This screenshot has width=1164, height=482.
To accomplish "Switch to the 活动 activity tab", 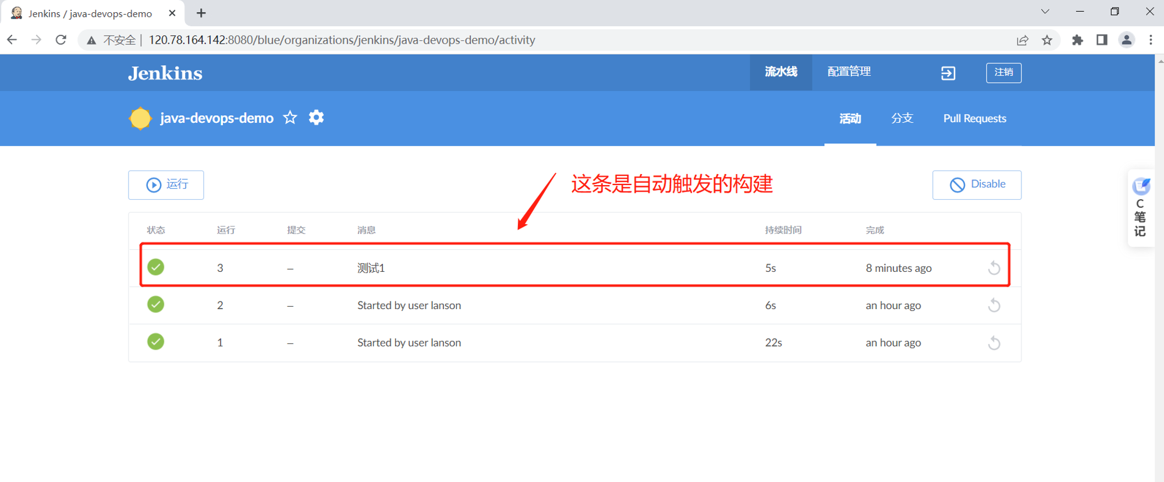I will pos(850,119).
